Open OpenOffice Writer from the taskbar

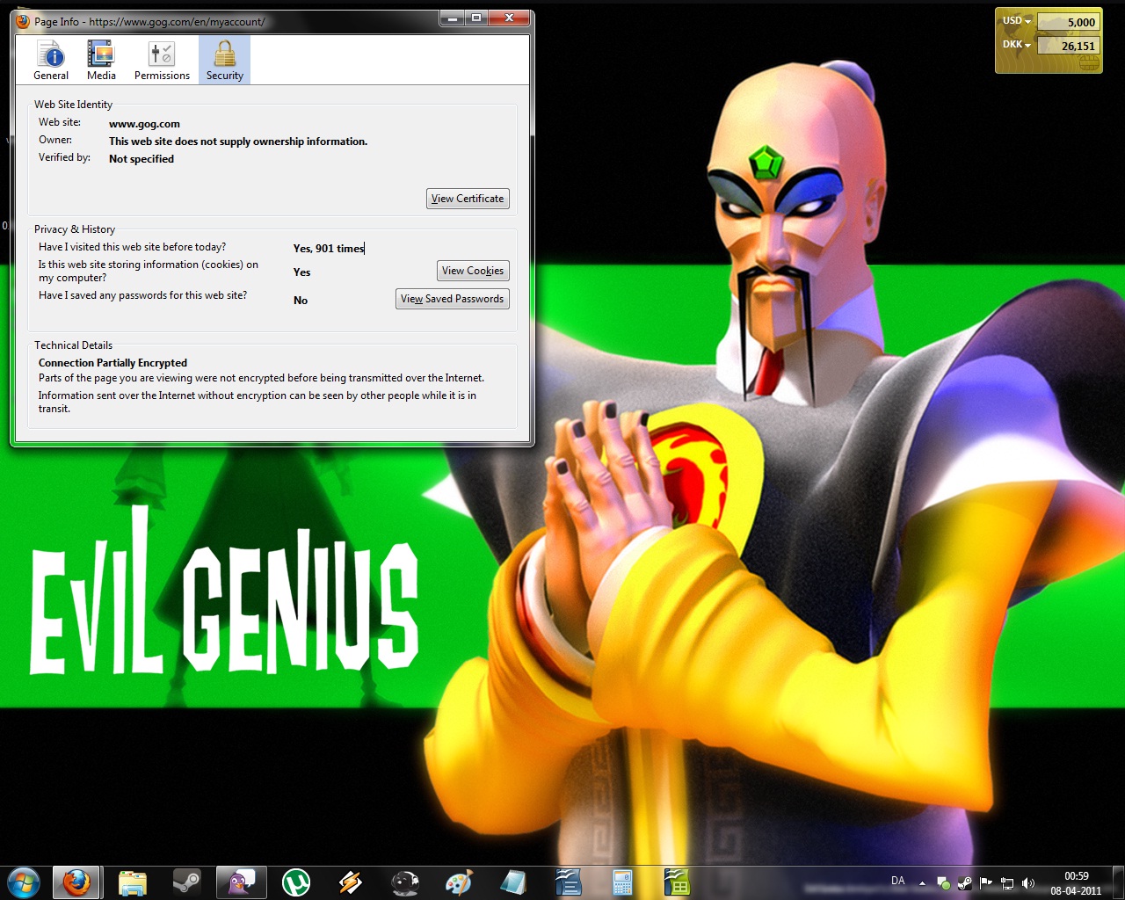569,882
